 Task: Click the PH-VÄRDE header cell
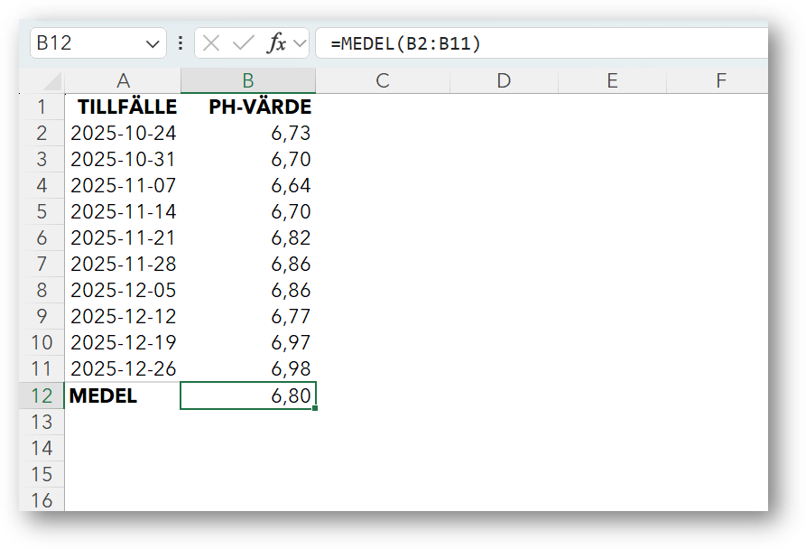(x=248, y=107)
